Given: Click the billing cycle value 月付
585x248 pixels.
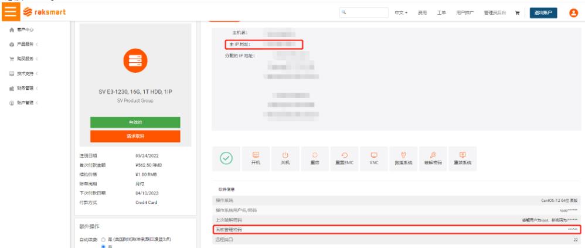Looking at the screenshot, I should pos(140,184).
